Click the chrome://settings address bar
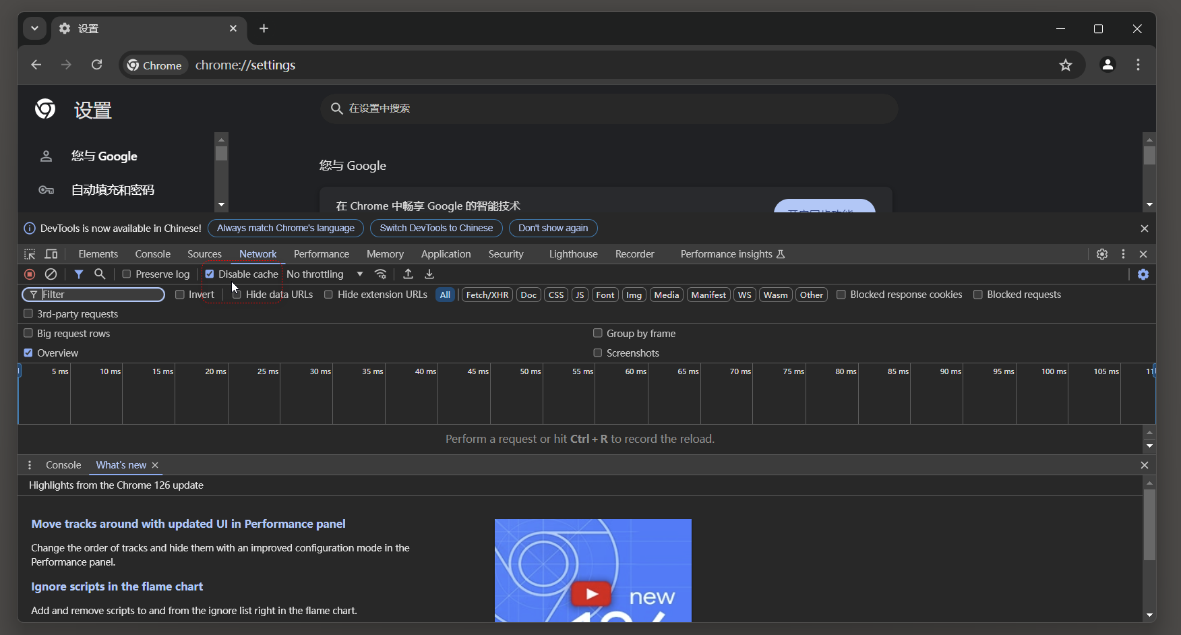 (602, 65)
